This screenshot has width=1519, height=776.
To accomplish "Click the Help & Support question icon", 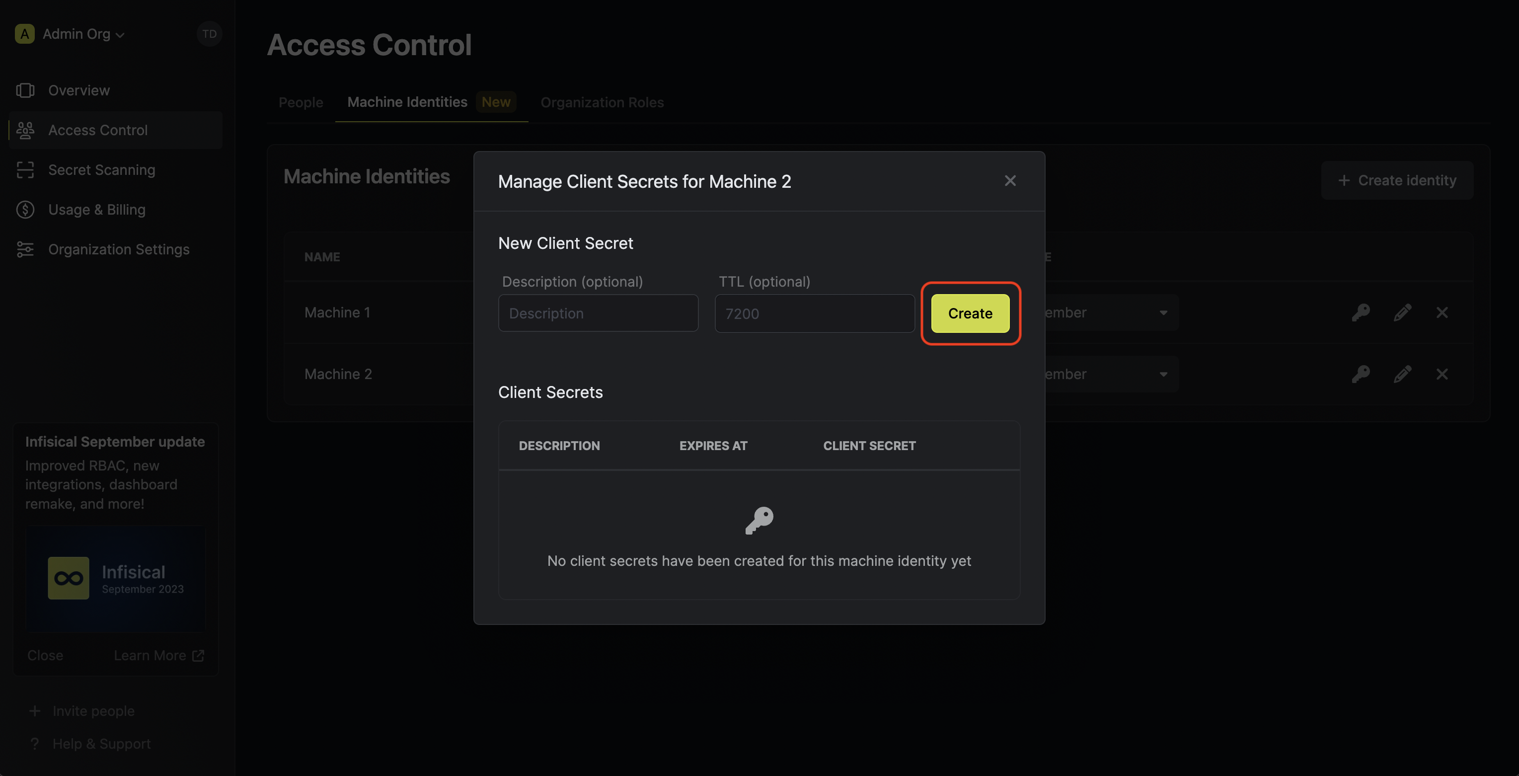I will point(35,744).
